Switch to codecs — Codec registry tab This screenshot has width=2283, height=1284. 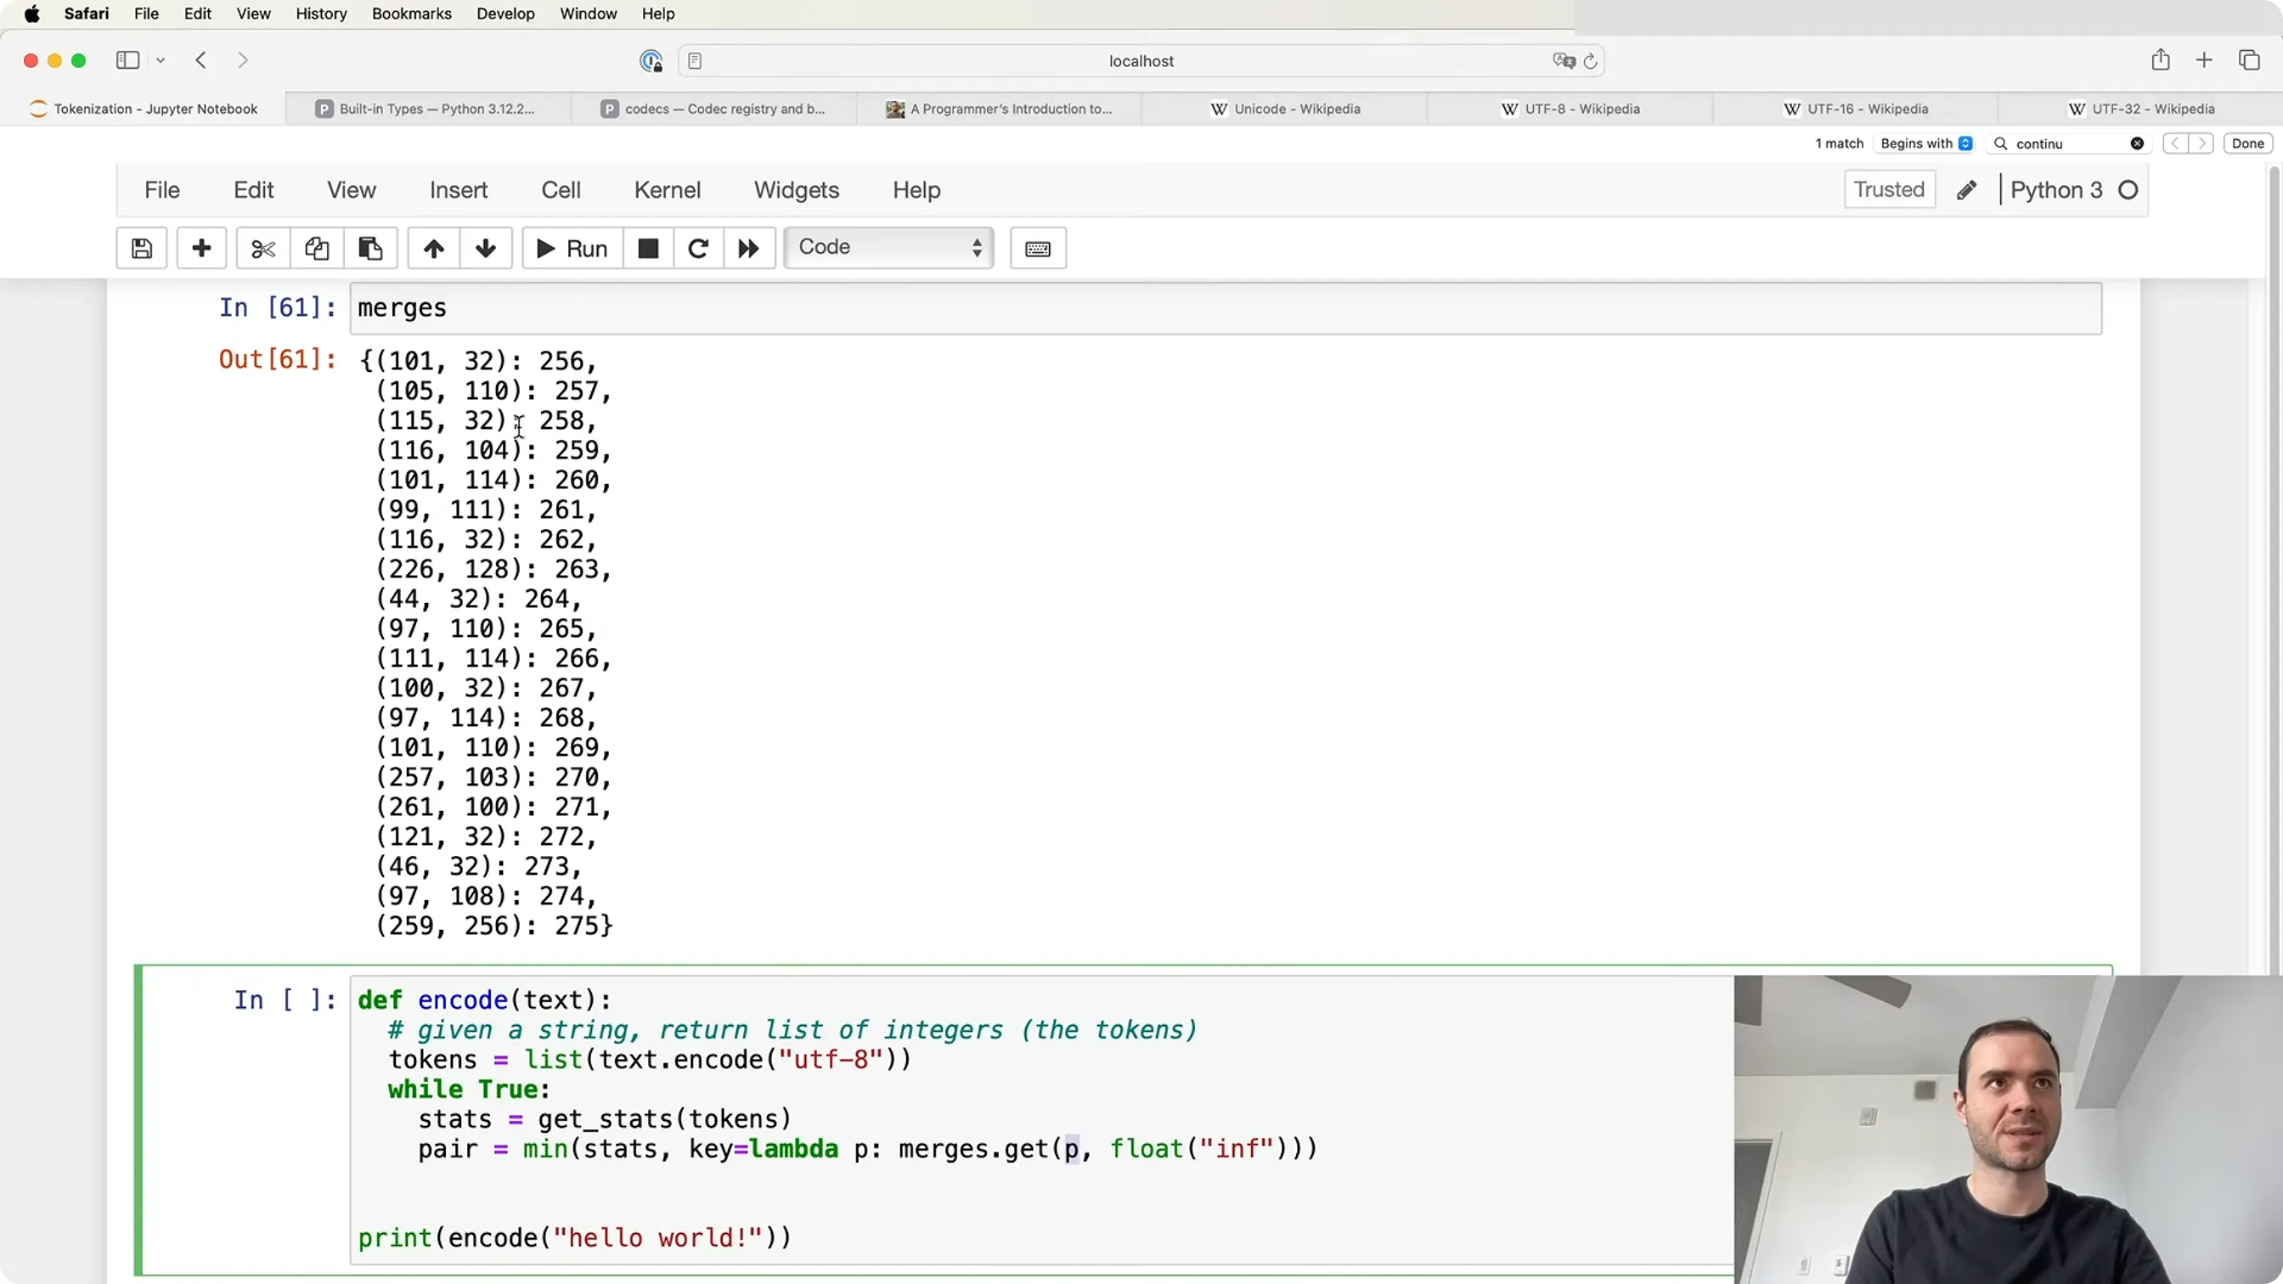(x=713, y=109)
